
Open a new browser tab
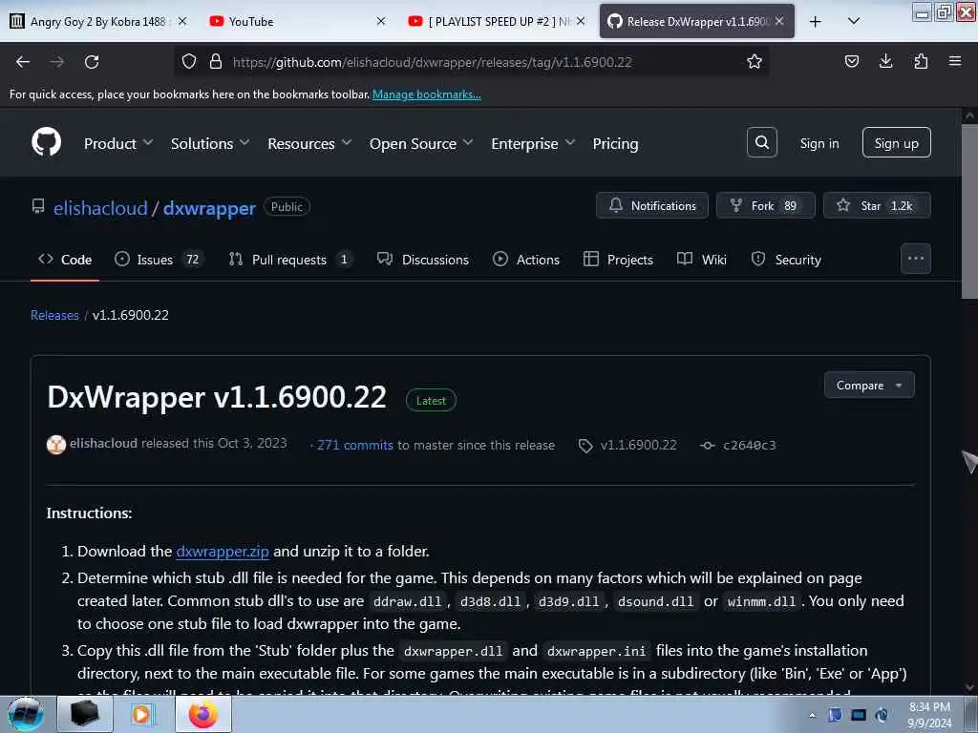[x=816, y=21]
